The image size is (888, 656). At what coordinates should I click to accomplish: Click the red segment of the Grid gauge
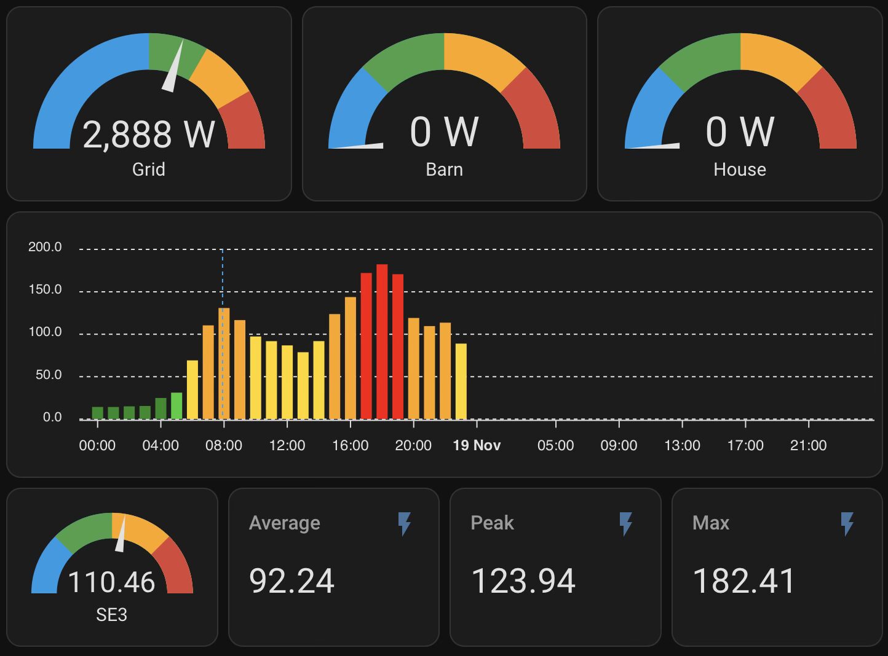coord(244,123)
